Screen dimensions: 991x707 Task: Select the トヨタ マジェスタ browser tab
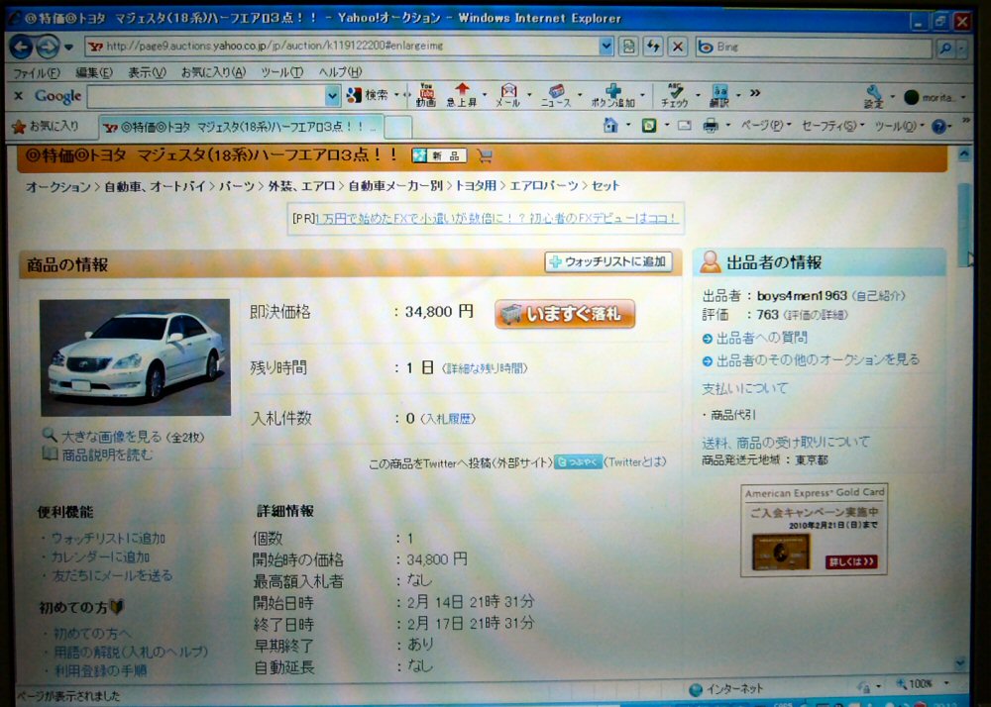(x=240, y=127)
